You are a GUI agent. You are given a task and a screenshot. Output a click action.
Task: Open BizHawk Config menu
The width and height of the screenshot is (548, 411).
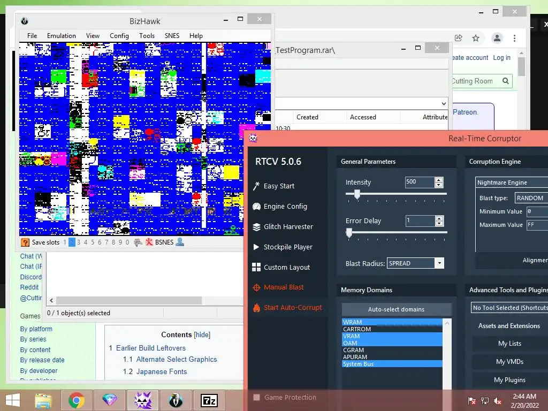point(119,36)
